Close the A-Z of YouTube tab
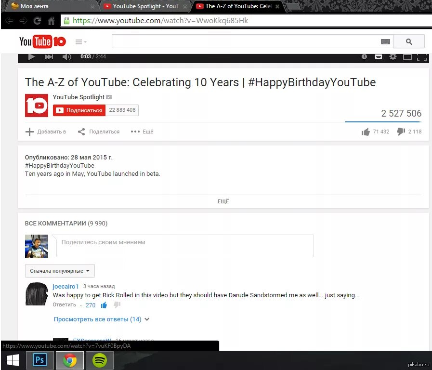This screenshot has width=432, height=370. 277,6
